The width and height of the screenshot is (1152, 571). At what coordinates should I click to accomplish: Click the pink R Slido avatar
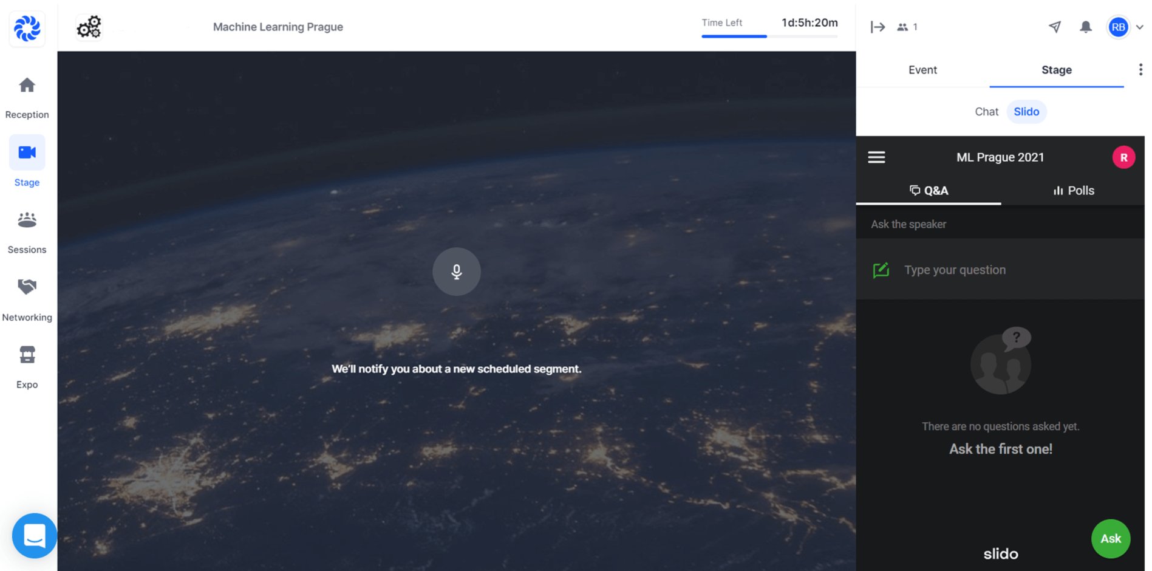[1123, 157]
